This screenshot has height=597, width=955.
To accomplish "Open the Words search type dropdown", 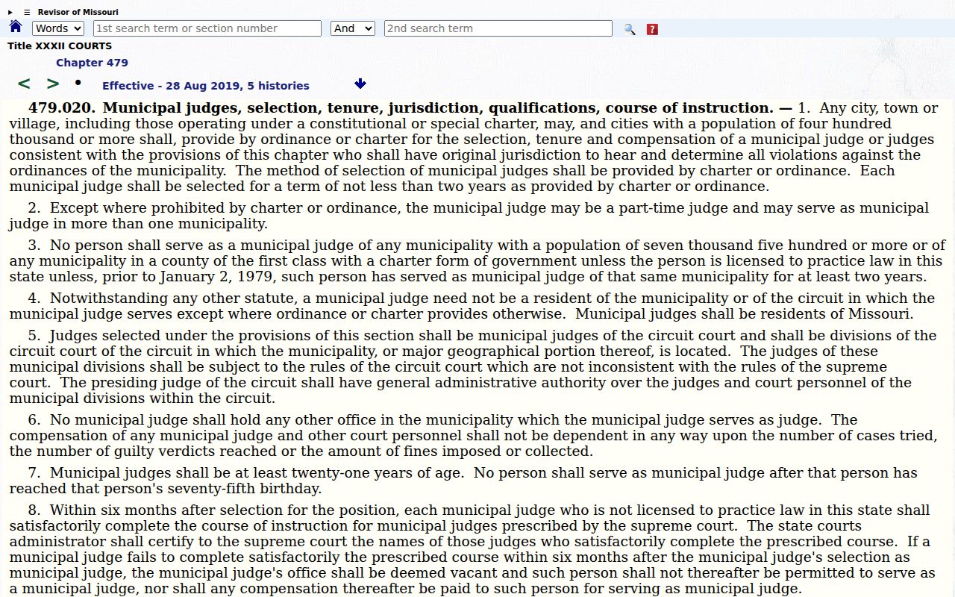I will [58, 28].
